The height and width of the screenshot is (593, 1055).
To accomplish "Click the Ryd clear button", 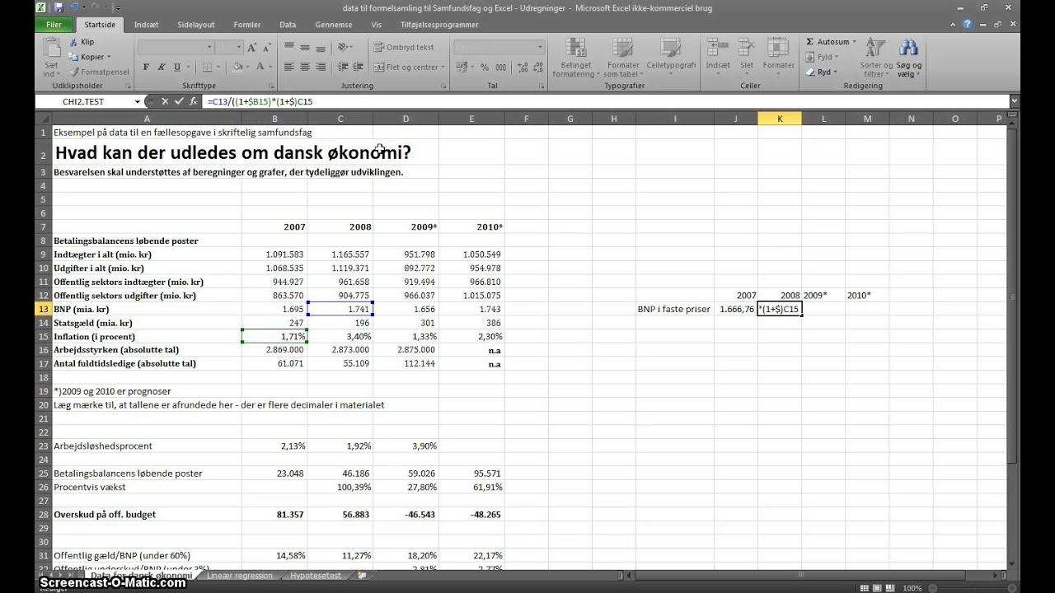I will [x=821, y=72].
